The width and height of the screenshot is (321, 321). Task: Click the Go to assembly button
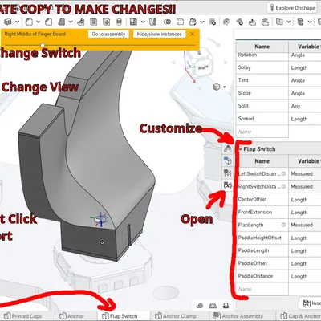pyautogui.click(x=108, y=34)
